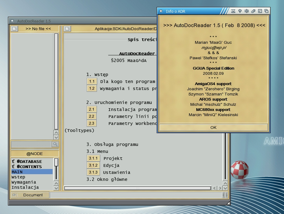Click the 'AmigaOS4 support' heading
284x214 pixels.
click(x=213, y=84)
